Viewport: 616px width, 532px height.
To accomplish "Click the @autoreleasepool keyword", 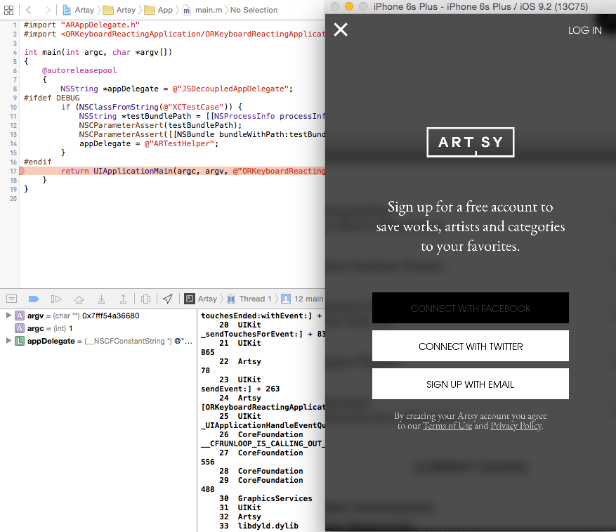I will 79,70.
